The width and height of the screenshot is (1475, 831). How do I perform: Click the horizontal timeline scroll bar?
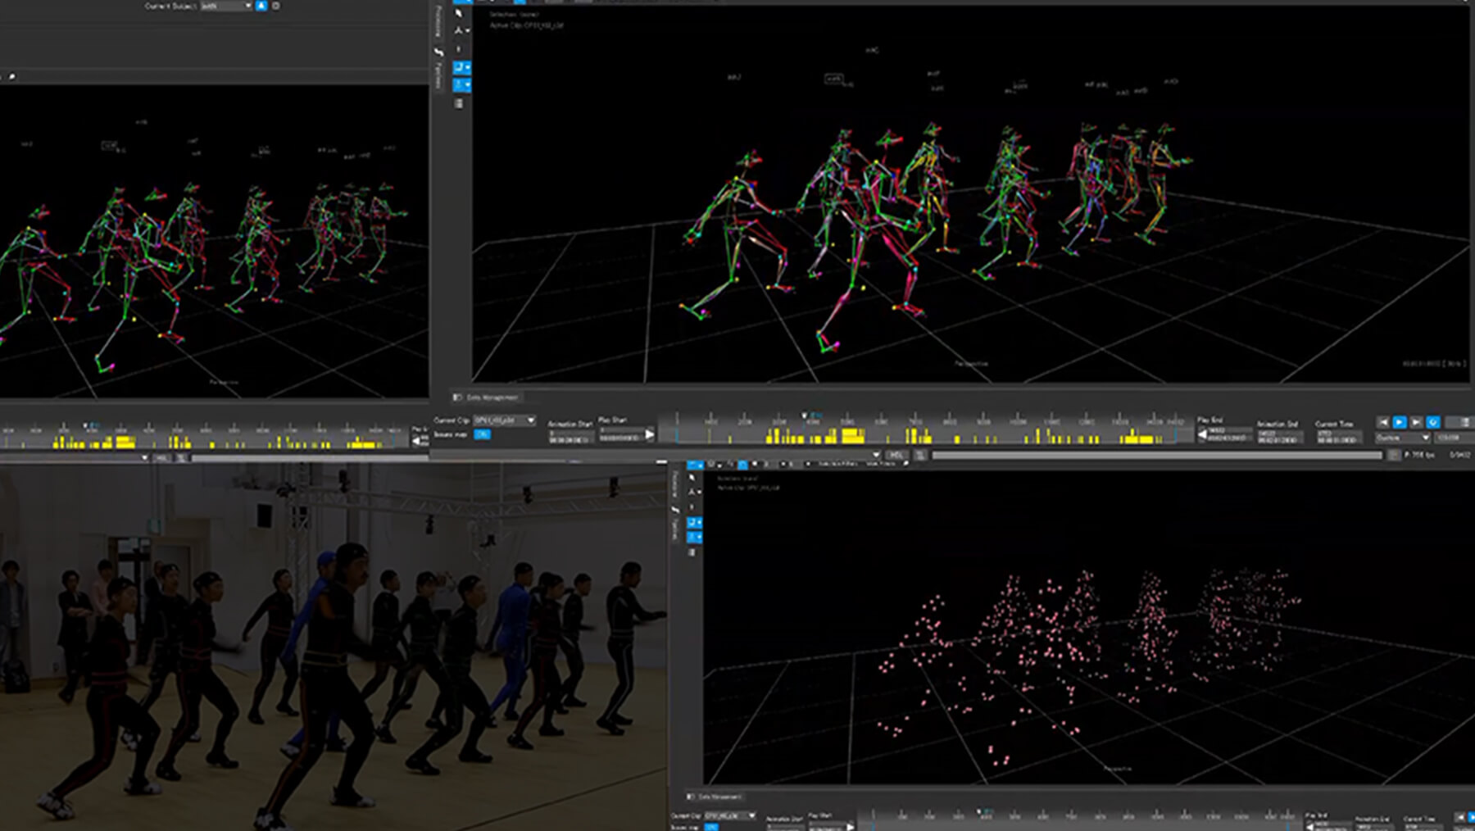click(x=1155, y=455)
